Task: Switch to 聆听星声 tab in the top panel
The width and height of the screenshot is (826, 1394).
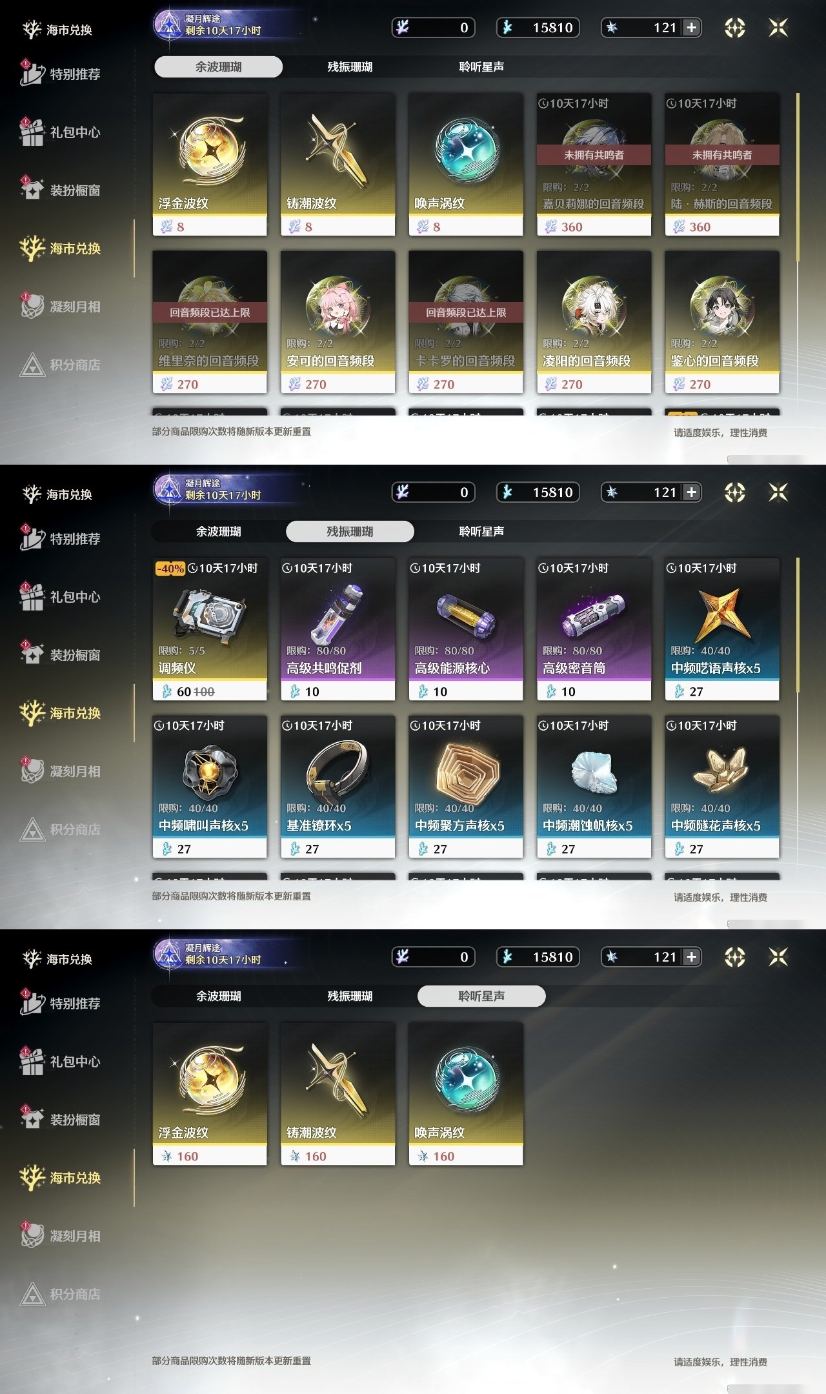Action: coord(481,67)
